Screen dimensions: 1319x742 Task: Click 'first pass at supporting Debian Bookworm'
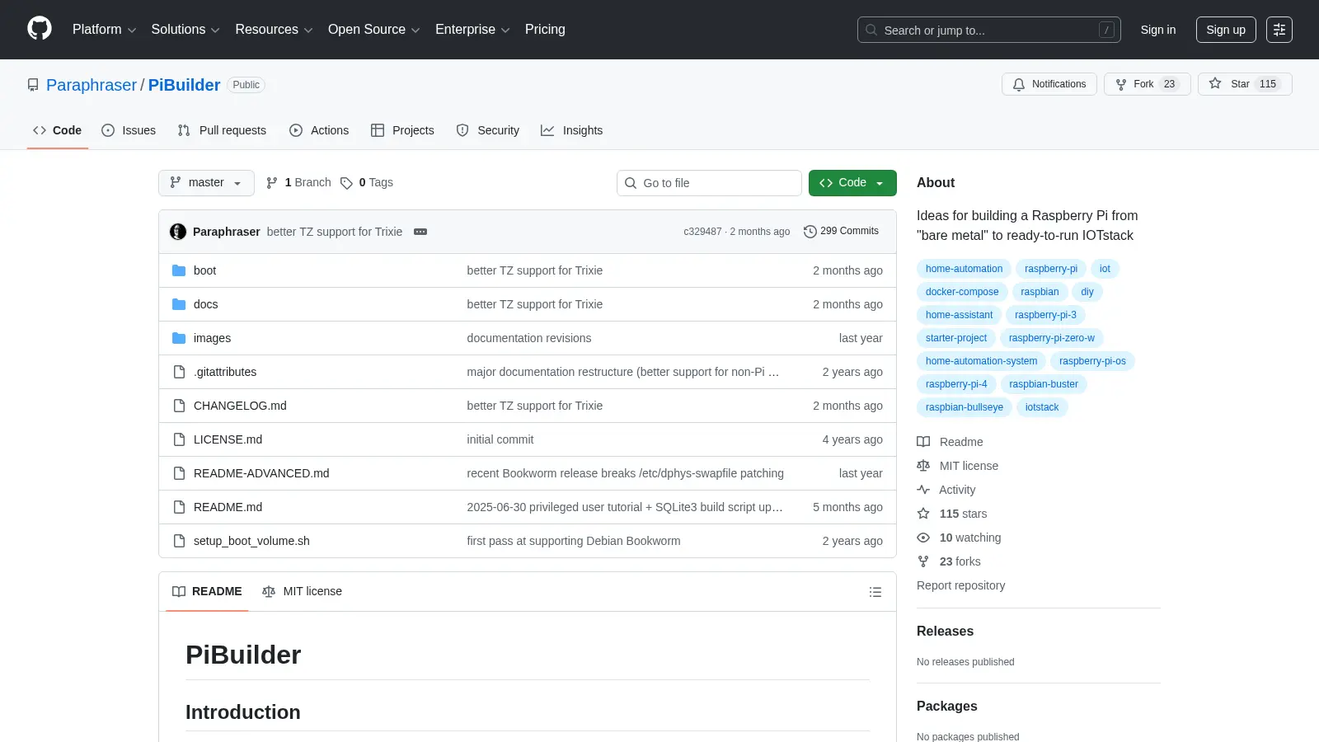tap(573, 541)
